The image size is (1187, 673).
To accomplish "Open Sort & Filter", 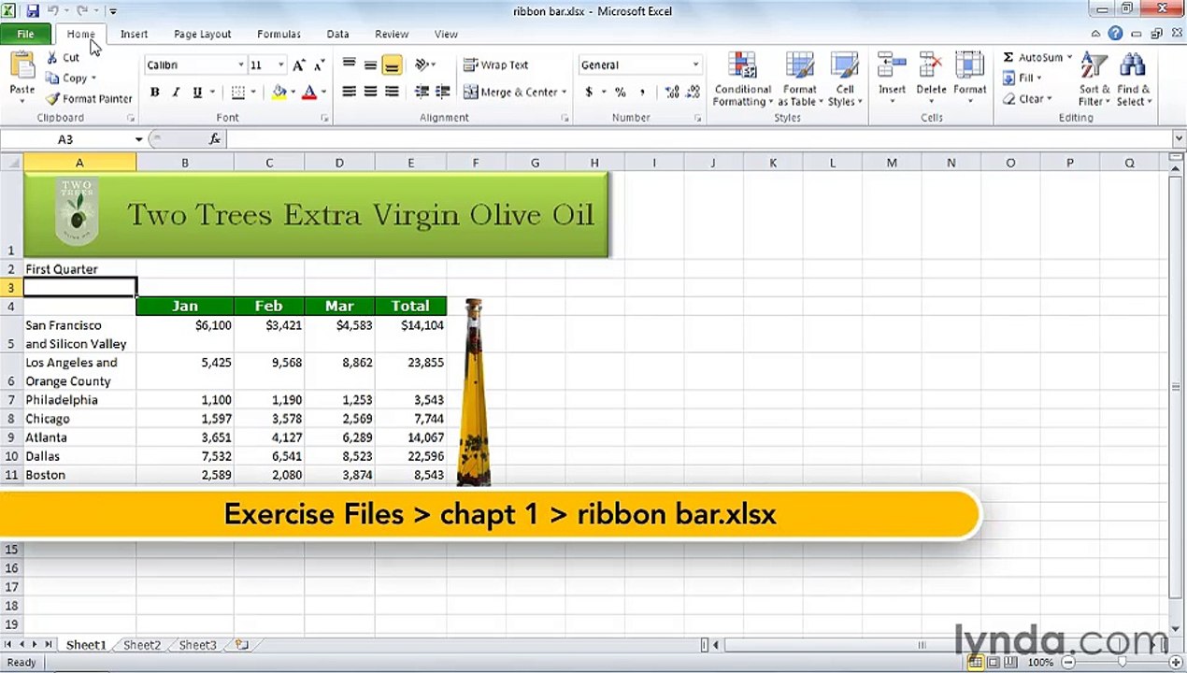I will (1094, 79).
